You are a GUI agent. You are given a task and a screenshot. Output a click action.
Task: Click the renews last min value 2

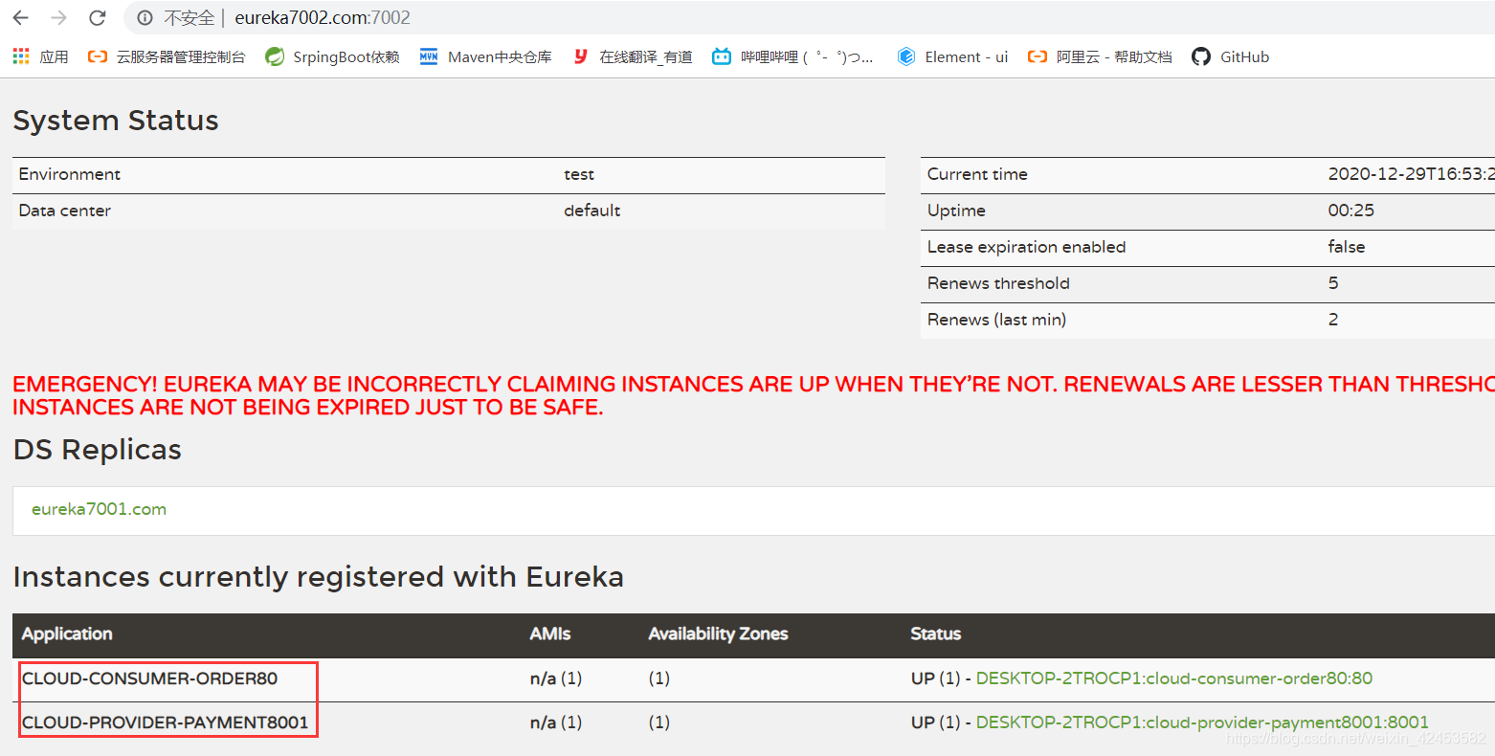(1333, 320)
